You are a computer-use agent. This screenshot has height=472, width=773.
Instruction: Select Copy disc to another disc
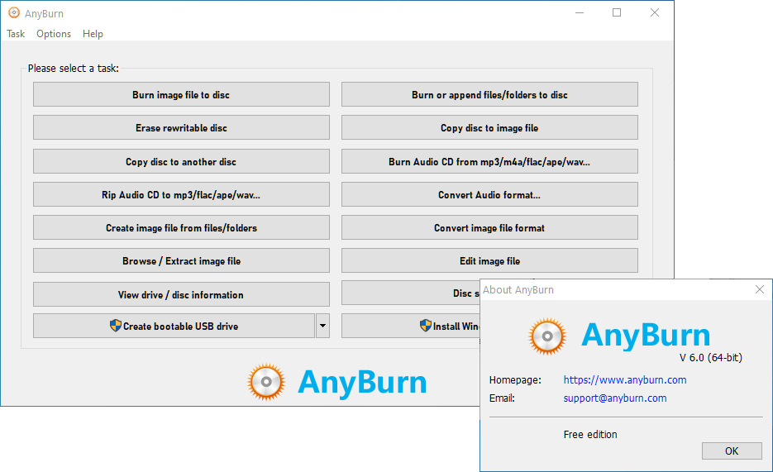[181, 161]
